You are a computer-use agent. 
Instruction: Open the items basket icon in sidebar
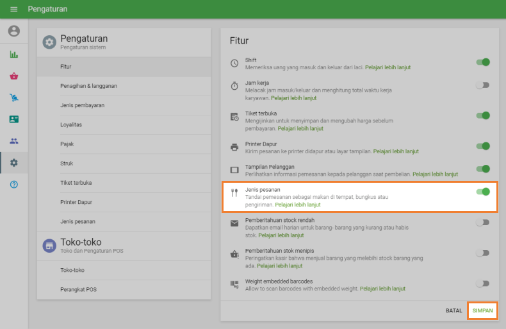pos(13,76)
